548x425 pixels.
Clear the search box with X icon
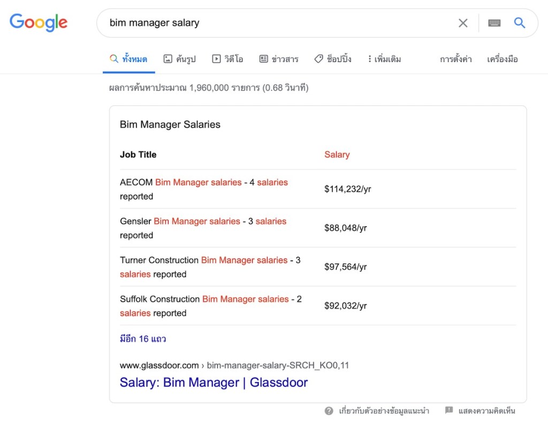(x=463, y=23)
